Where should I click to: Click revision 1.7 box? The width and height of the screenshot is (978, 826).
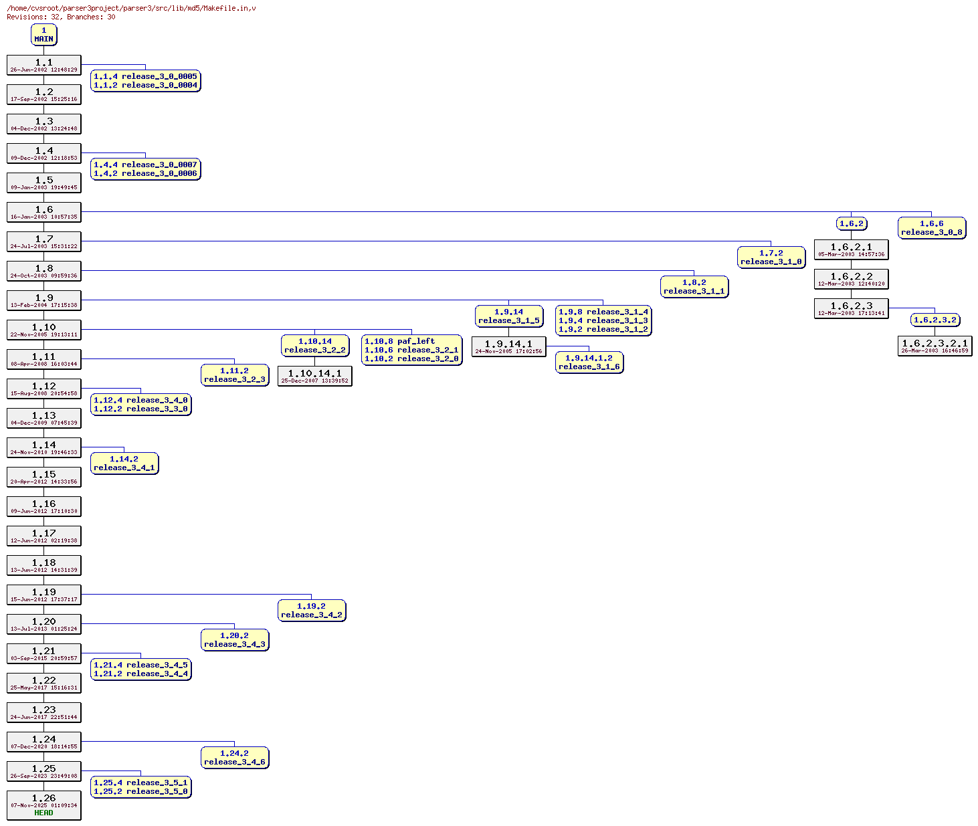click(44, 241)
